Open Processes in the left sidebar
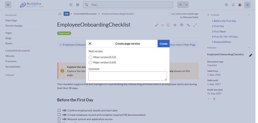This screenshot has height=123, width=258. coord(11,61)
